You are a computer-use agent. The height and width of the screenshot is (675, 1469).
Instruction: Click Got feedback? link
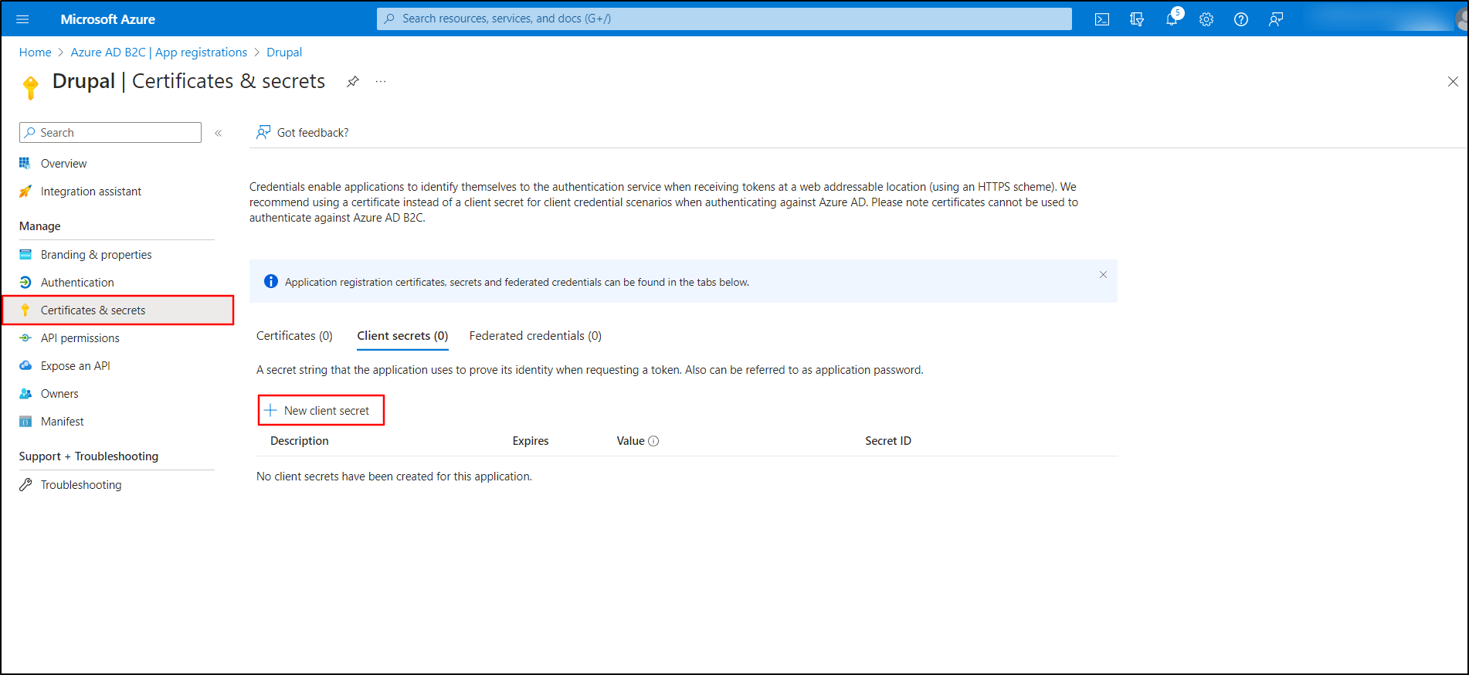[312, 133]
